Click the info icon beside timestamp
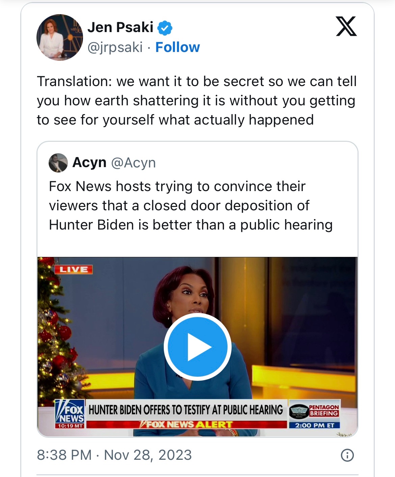This screenshot has width=395, height=477. coord(347,455)
